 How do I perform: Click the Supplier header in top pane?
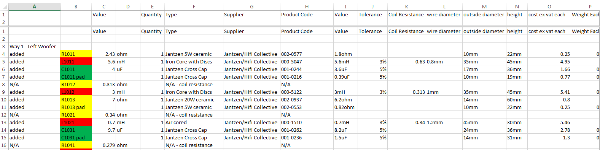(x=251, y=14)
